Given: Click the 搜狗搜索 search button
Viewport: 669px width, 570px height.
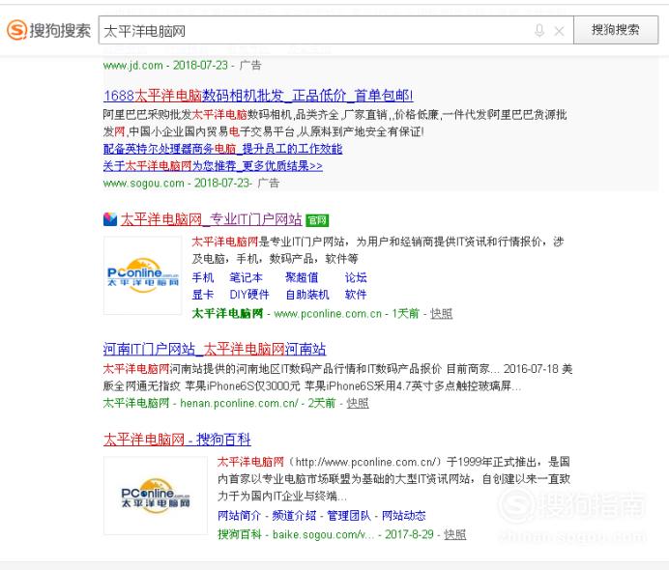Looking at the screenshot, I should 616,30.
